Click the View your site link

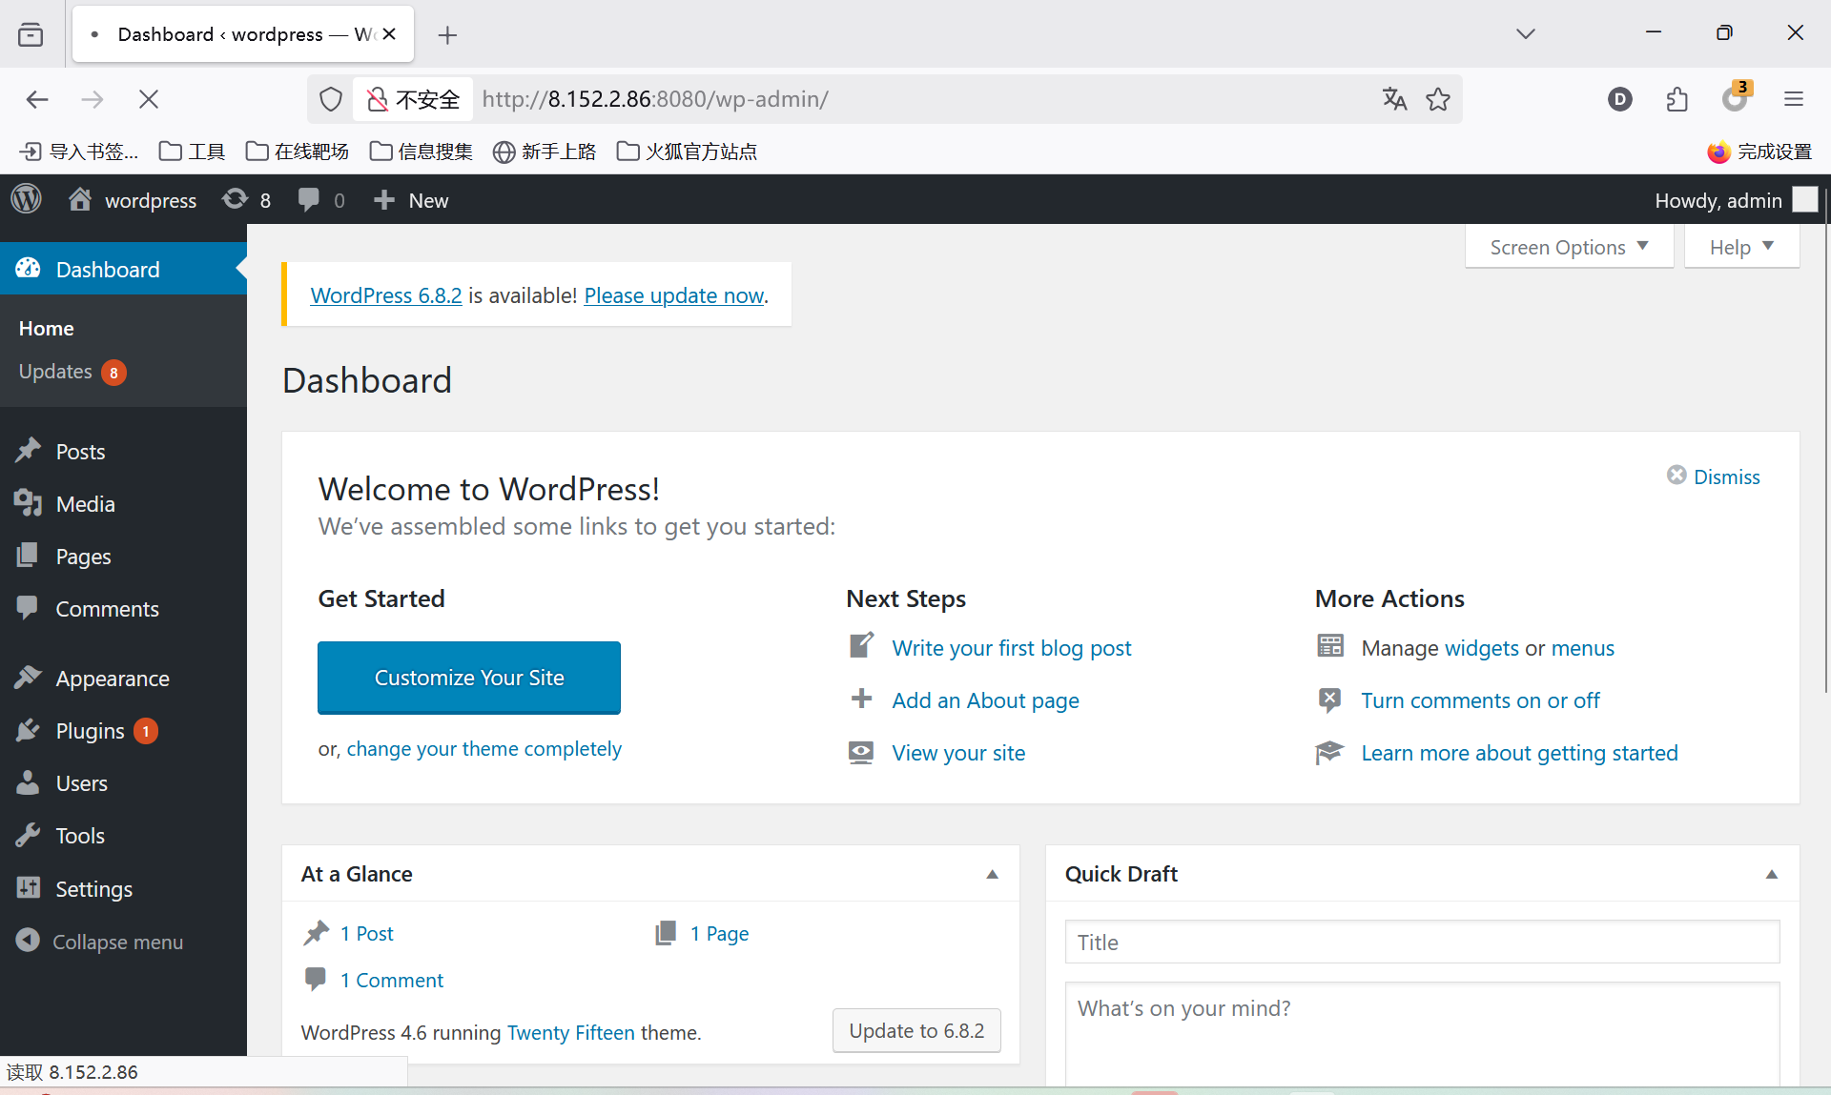coord(958,753)
